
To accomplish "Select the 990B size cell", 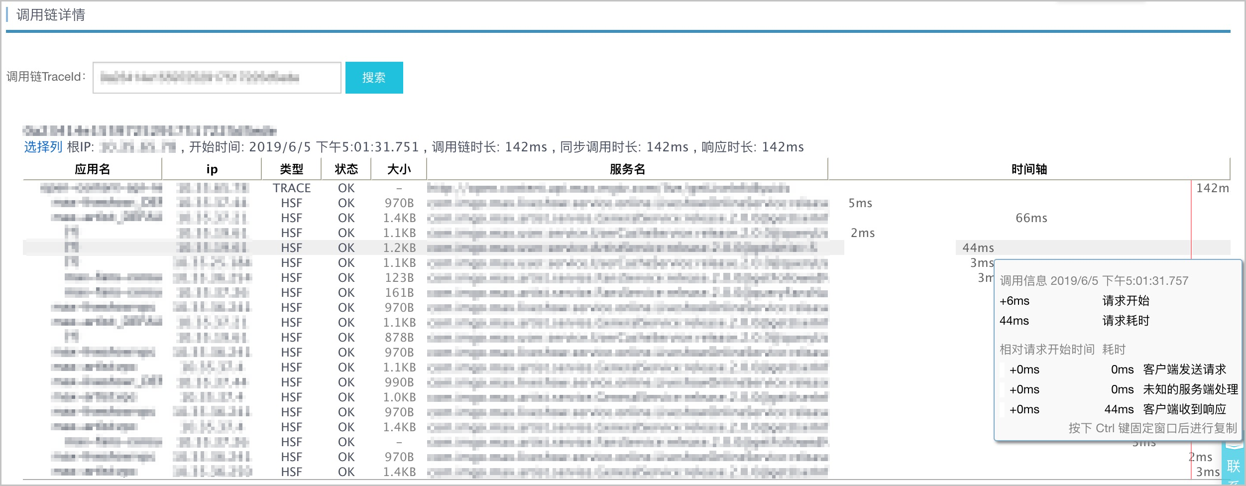I will (399, 382).
